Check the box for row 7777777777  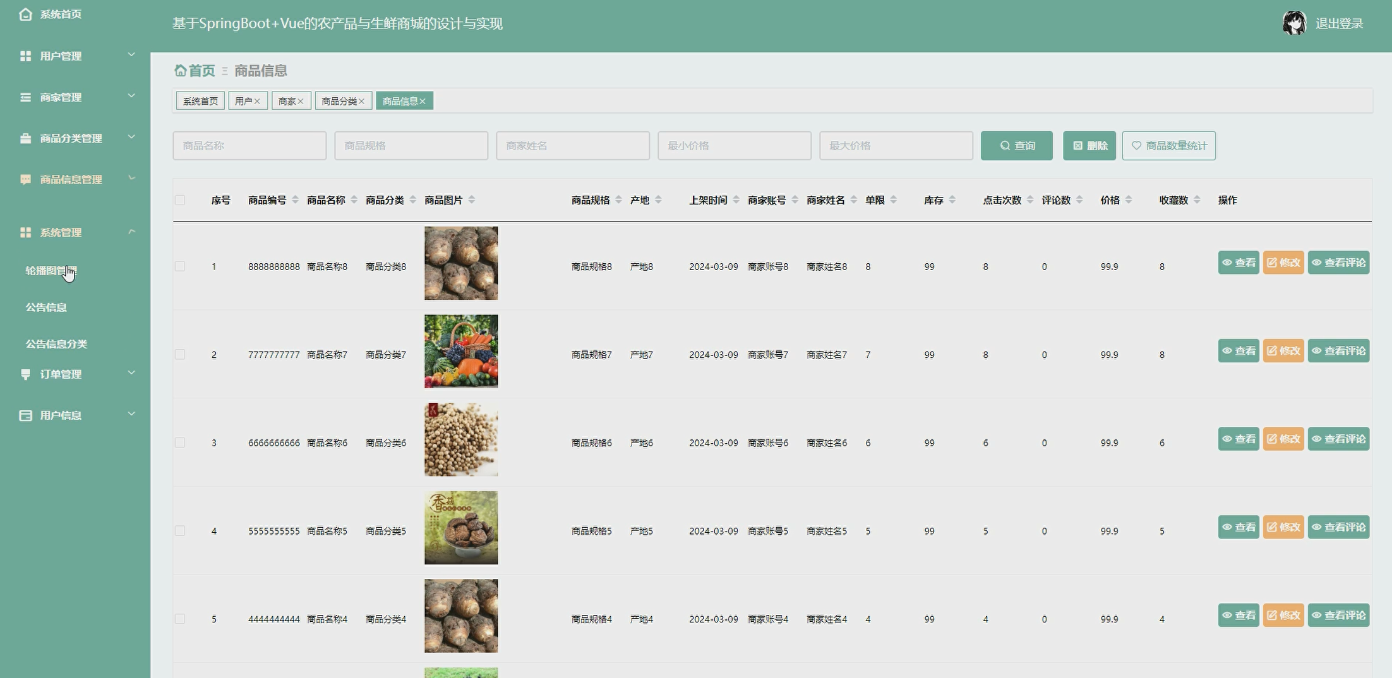point(180,355)
